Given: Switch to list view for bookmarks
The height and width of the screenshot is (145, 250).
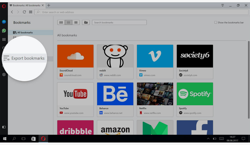Looking at the screenshot, I should tap(76, 22).
